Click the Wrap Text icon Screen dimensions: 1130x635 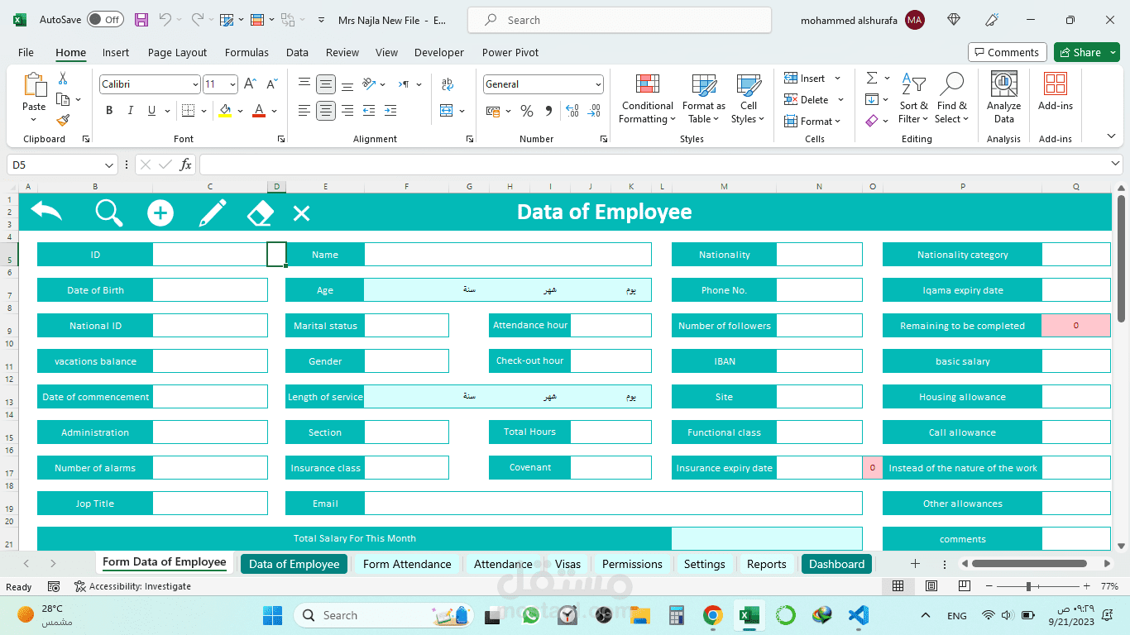pos(448,84)
